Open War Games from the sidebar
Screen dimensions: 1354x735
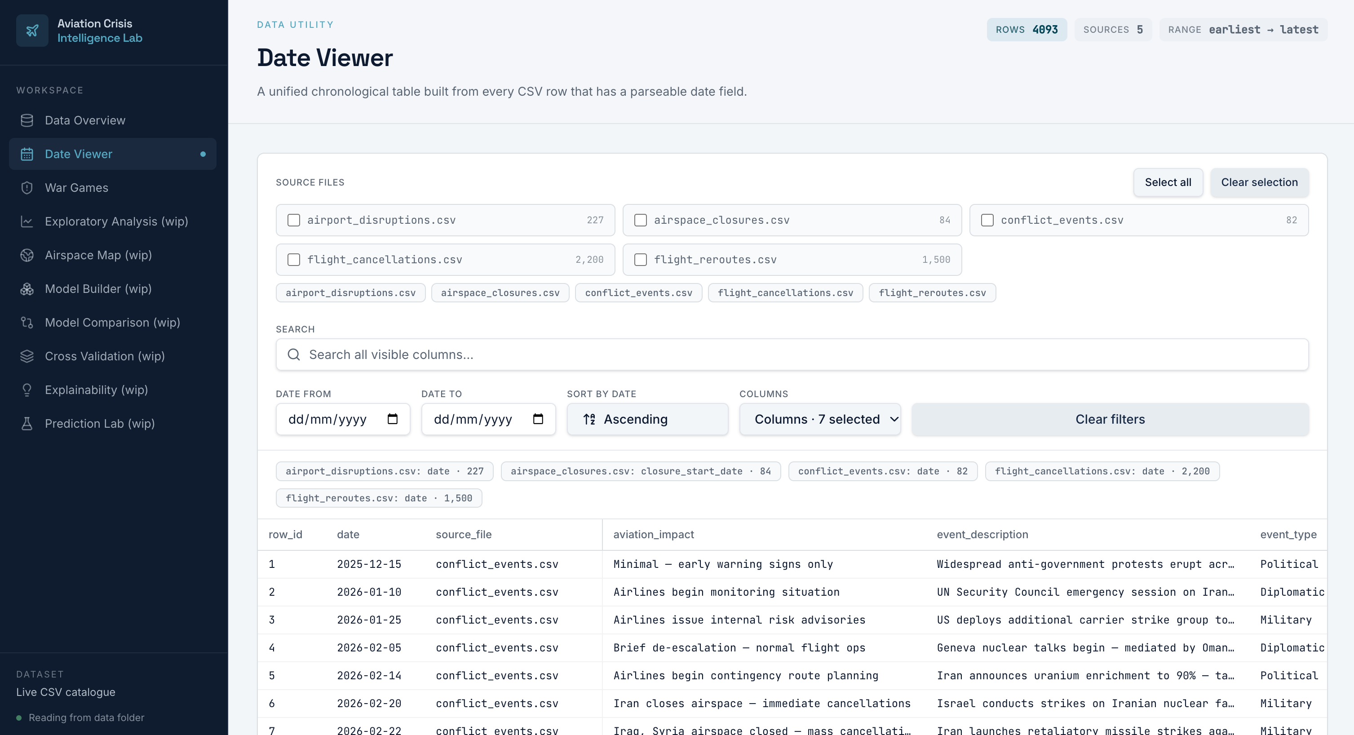click(112, 188)
